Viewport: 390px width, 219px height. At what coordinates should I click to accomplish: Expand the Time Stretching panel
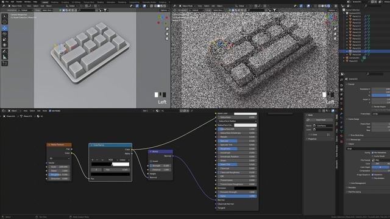[x=356, y=135]
